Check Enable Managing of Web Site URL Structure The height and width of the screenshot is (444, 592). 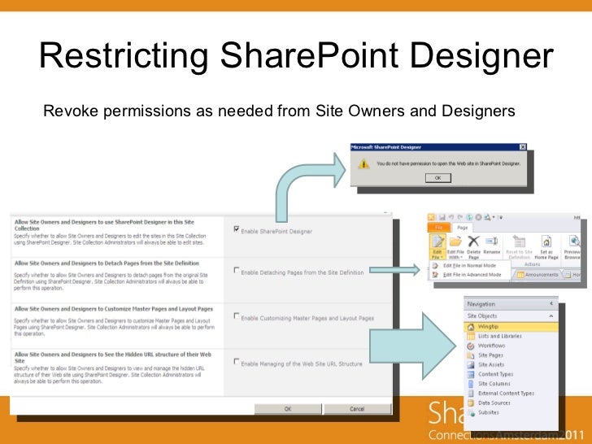pos(237,362)
